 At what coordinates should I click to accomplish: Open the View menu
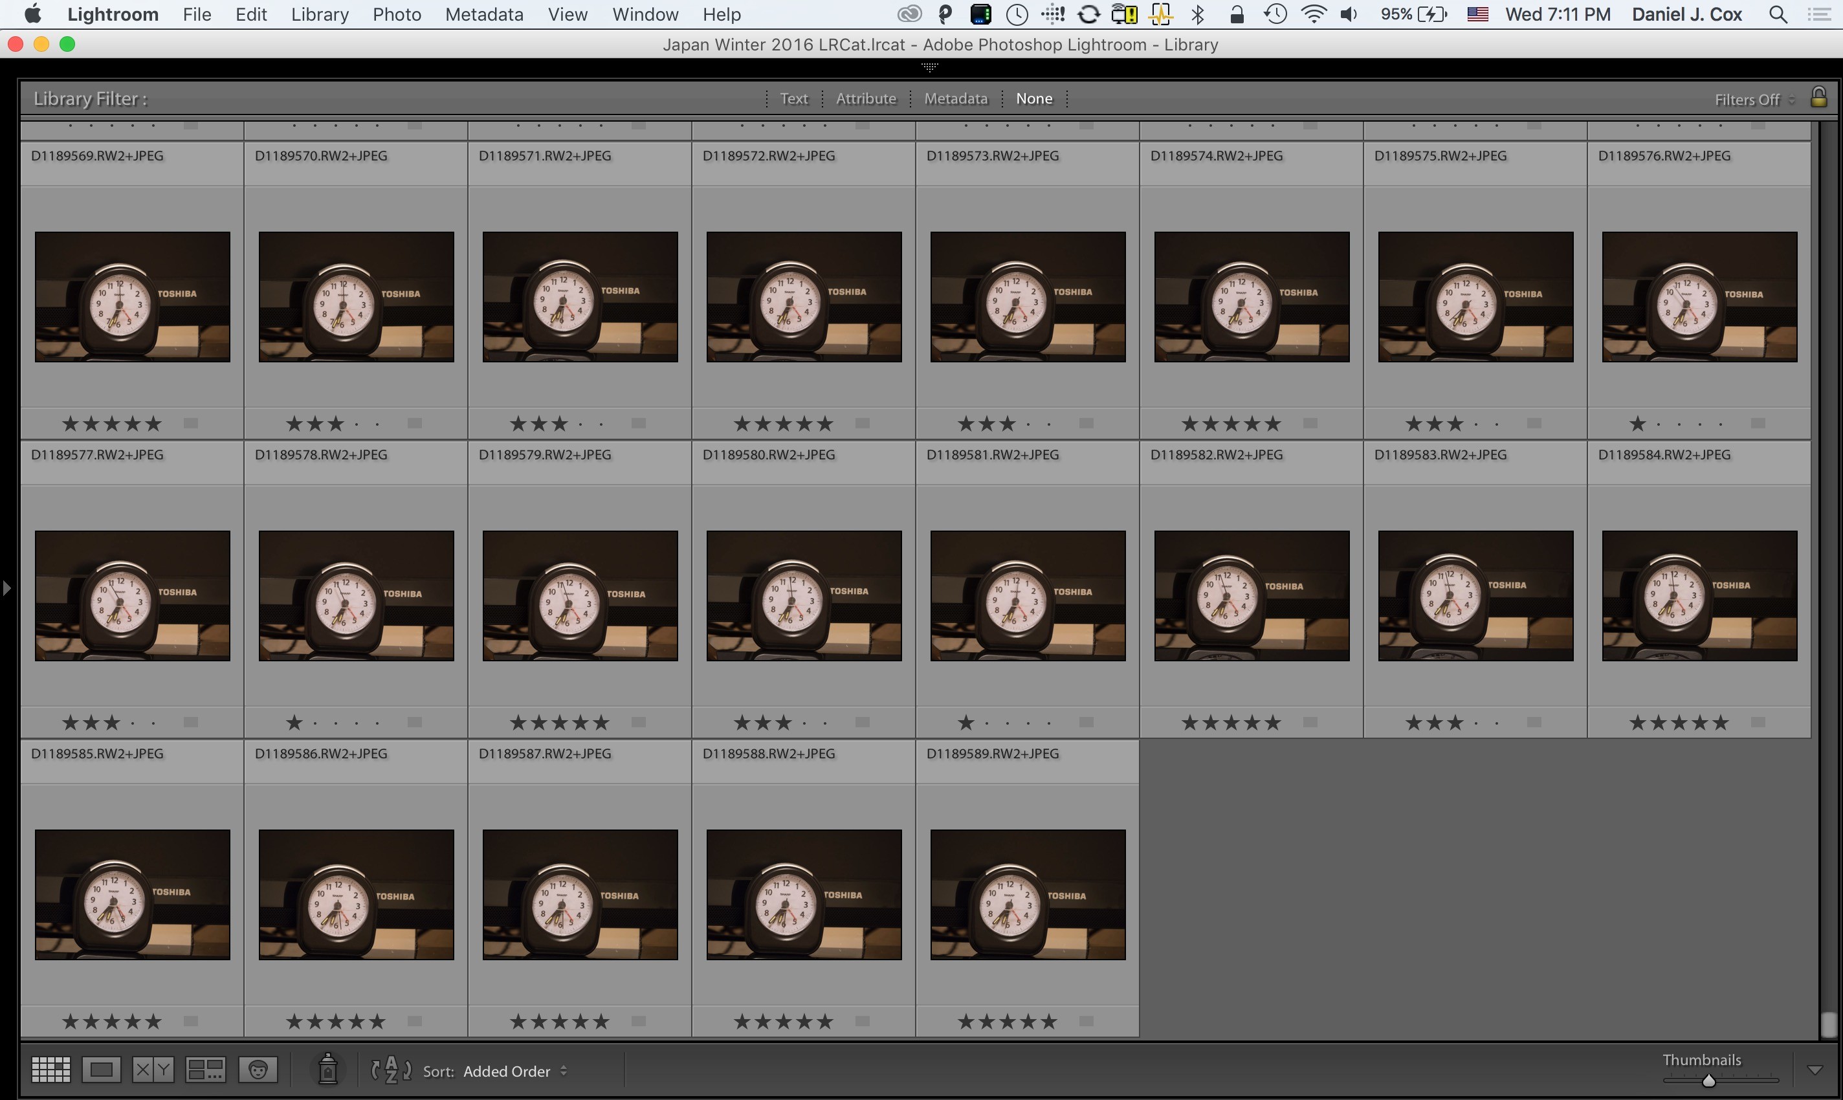(x=567, y=14)
